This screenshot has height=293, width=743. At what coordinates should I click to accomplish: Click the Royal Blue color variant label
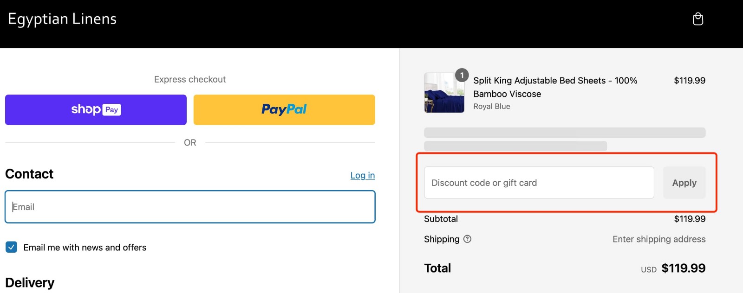pyautogui.click(x=491, y=106)
